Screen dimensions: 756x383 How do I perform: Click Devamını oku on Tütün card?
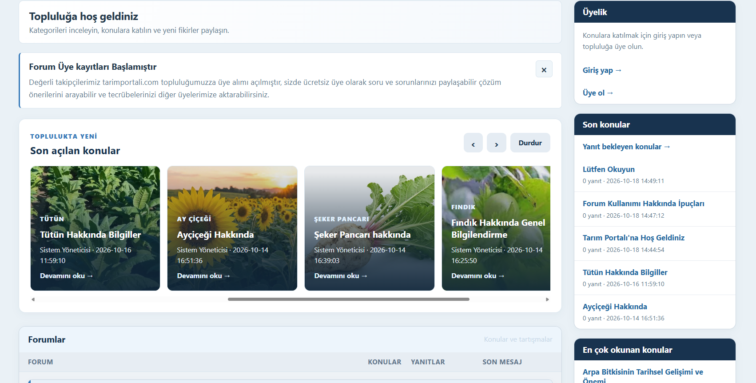point(66,276)
